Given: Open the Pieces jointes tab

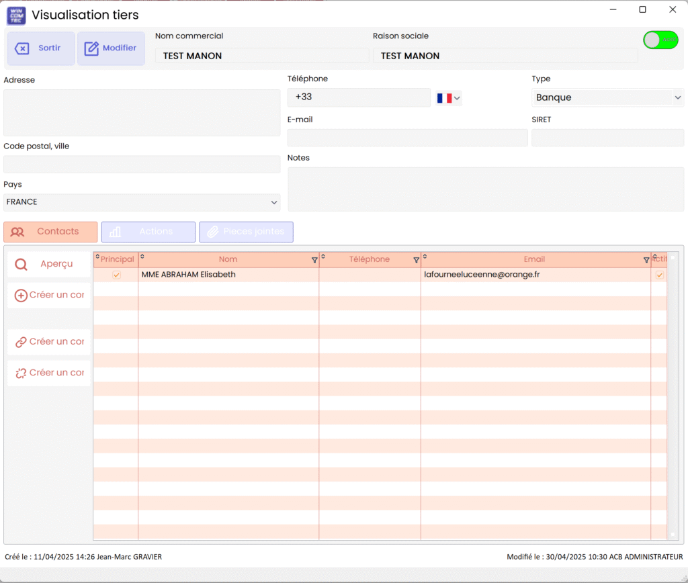Looking at the screenshot, I should (246, 232).
